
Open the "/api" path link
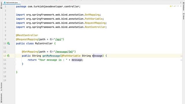click(x=58, y=39)
